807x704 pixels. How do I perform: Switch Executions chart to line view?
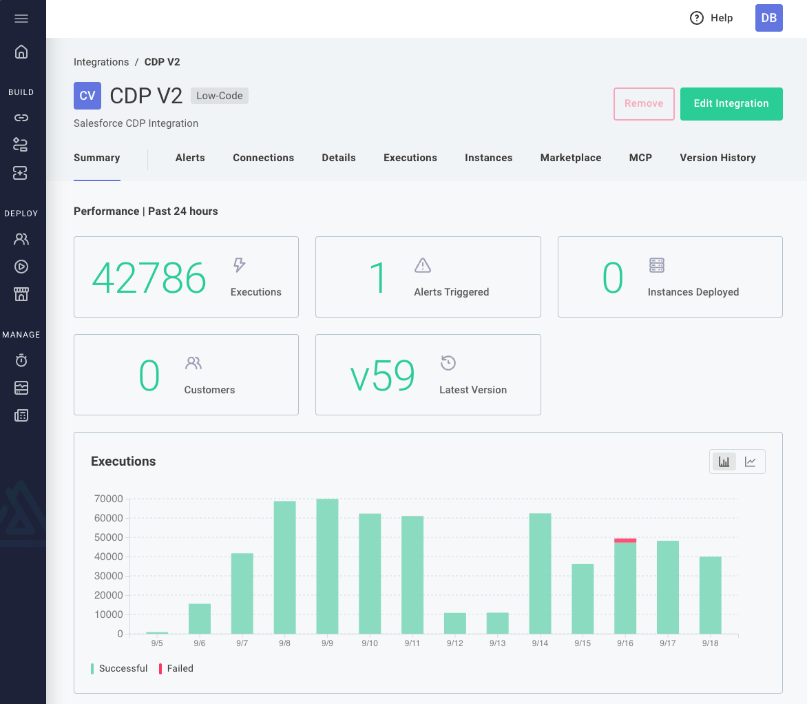pyautogui.click(x=751, y=462)
